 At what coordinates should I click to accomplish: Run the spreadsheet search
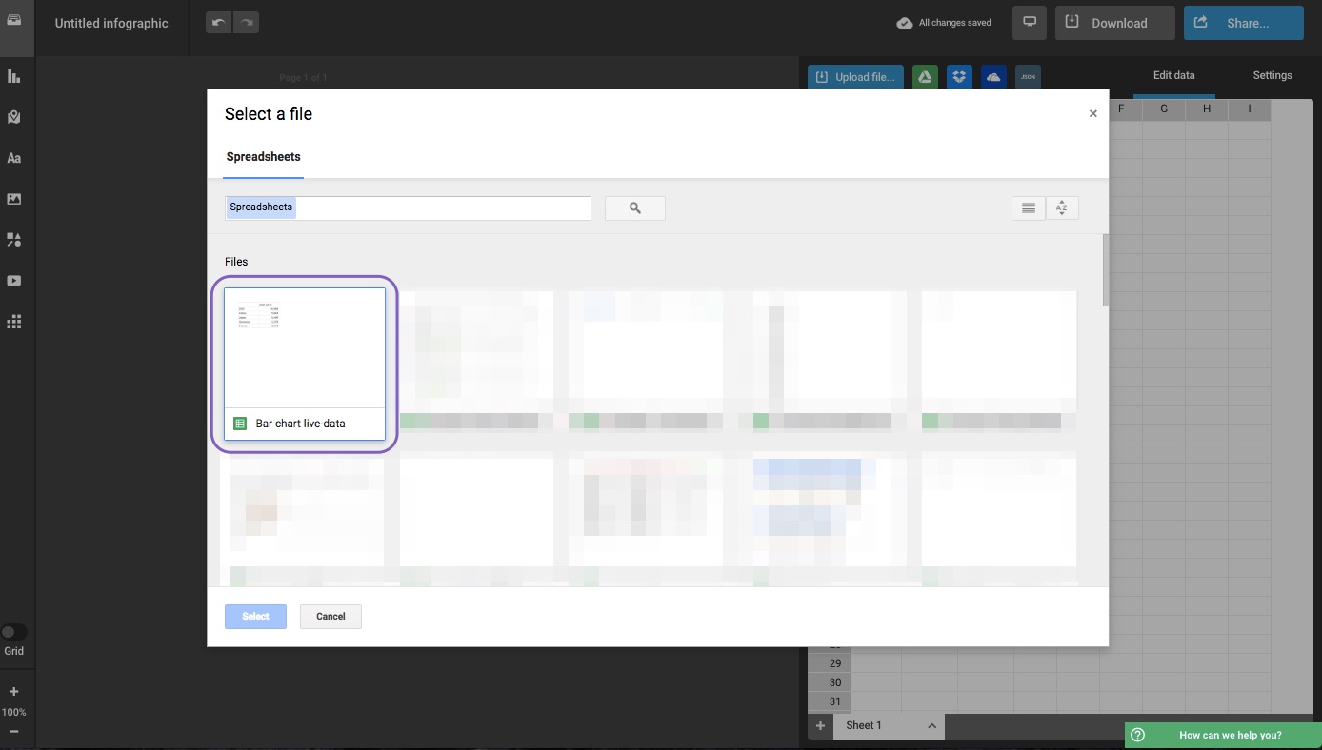(634, 207)
